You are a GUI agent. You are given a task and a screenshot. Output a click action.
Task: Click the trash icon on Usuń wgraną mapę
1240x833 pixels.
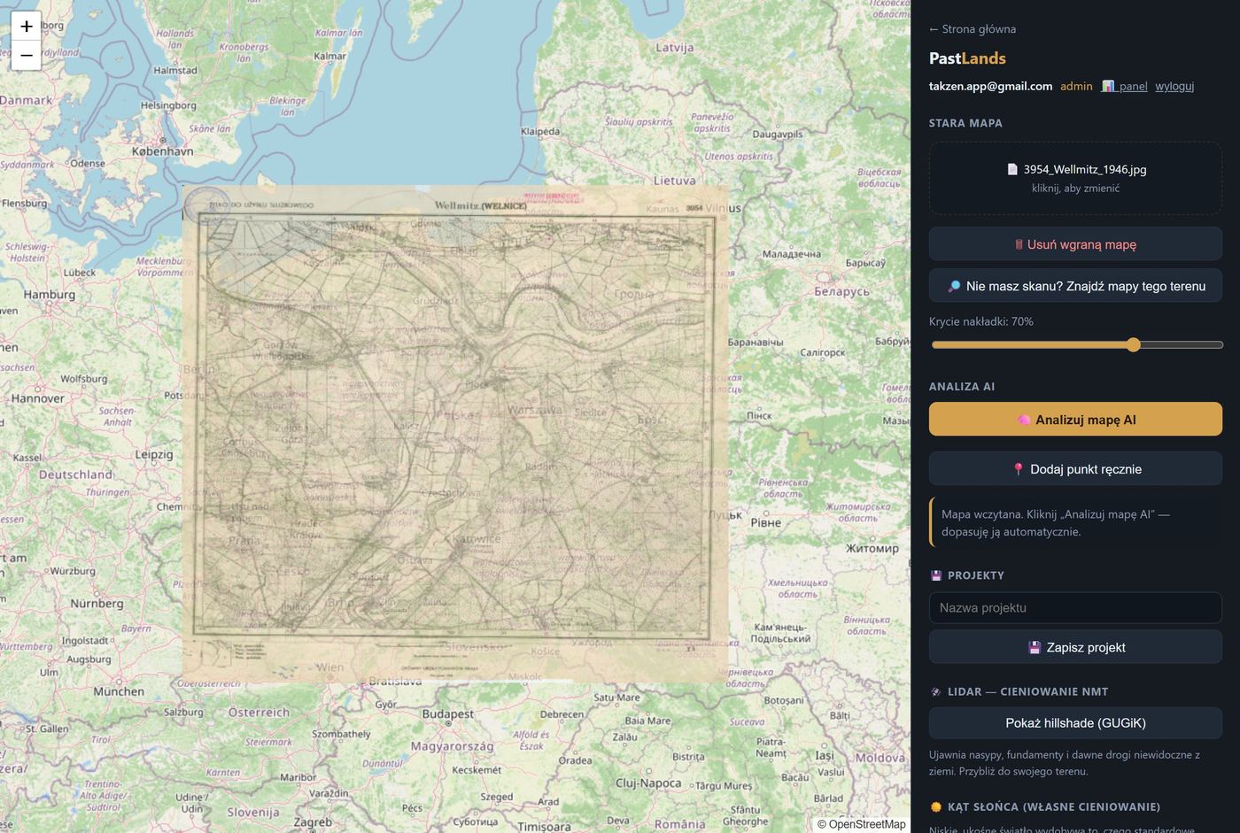(1019, 244)
